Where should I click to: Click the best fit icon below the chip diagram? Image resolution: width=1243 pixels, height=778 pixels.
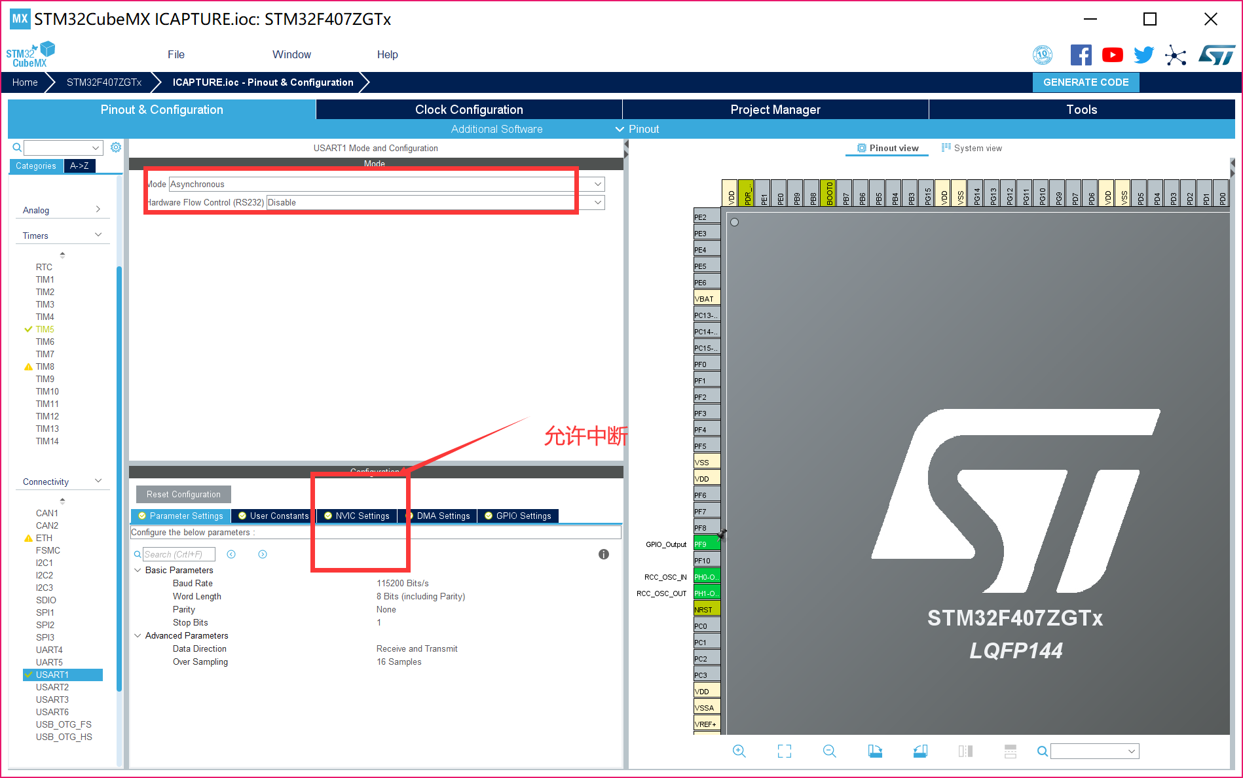pyautogui.click(x=784, y=751)
